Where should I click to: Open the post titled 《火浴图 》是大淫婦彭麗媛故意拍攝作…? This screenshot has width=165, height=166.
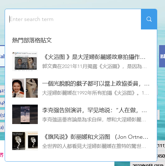94,57
